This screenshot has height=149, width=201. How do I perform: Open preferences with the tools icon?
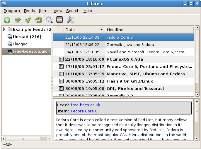pos(70,20)
